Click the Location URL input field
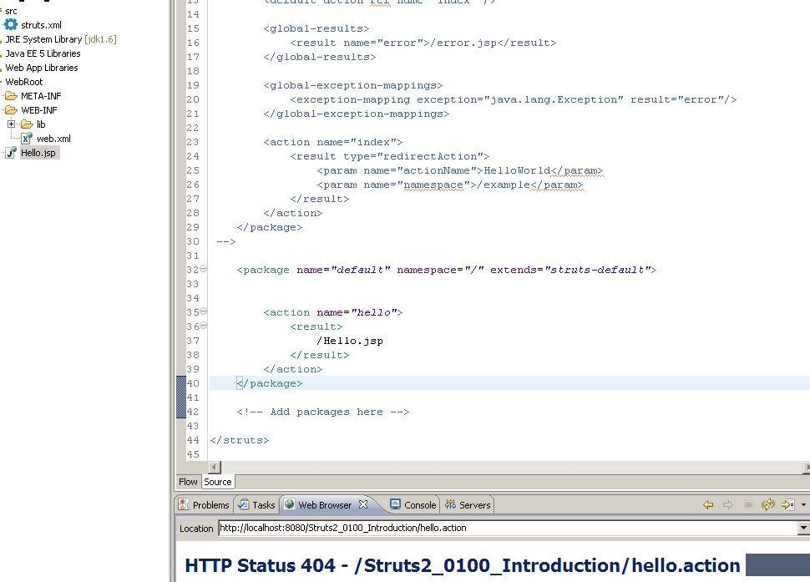810x582 pixels. click(x=509, y=528)
